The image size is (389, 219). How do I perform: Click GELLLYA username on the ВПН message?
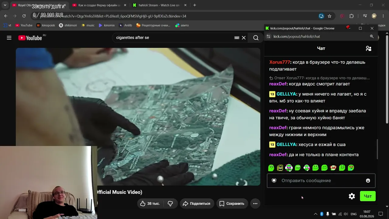[x=286, y=94]
